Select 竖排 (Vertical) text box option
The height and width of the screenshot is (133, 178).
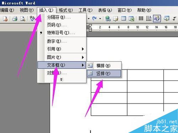104,73
